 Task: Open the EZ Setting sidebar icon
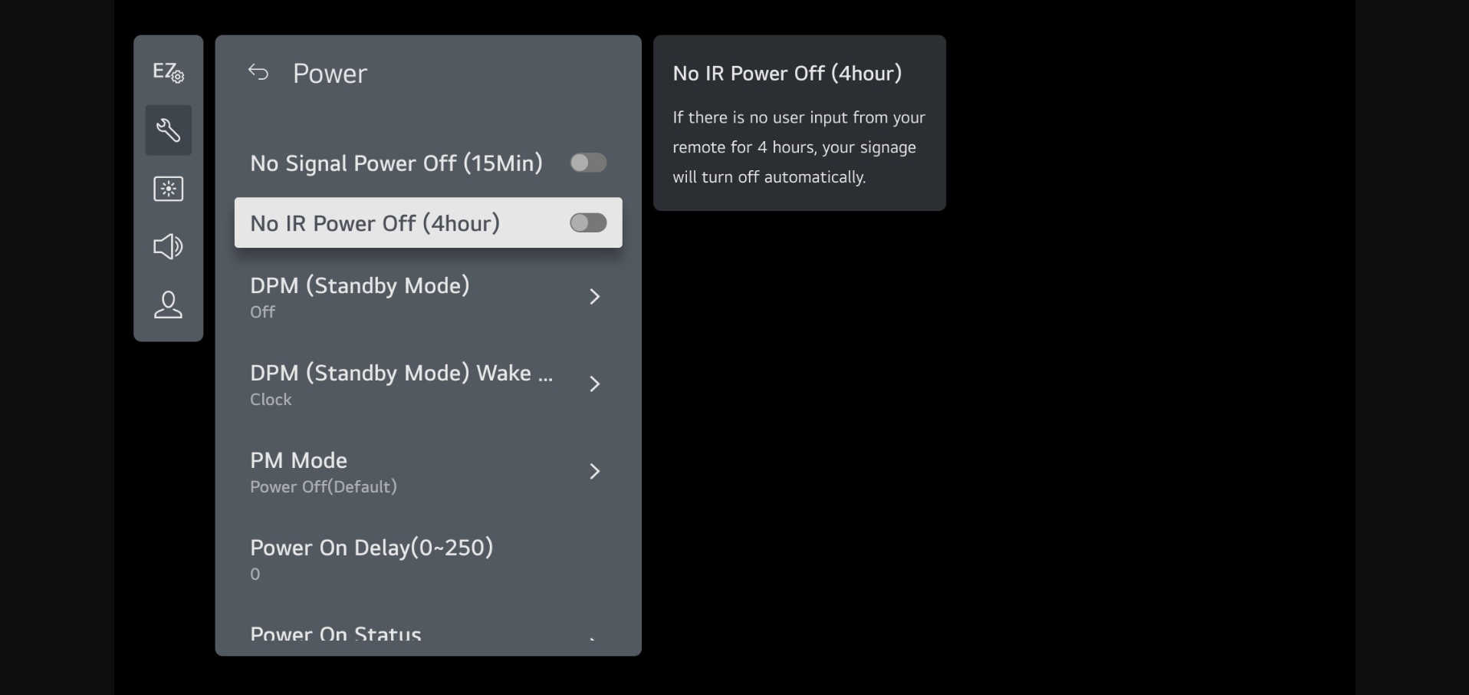pyautogui.click(x=168, y=72)
